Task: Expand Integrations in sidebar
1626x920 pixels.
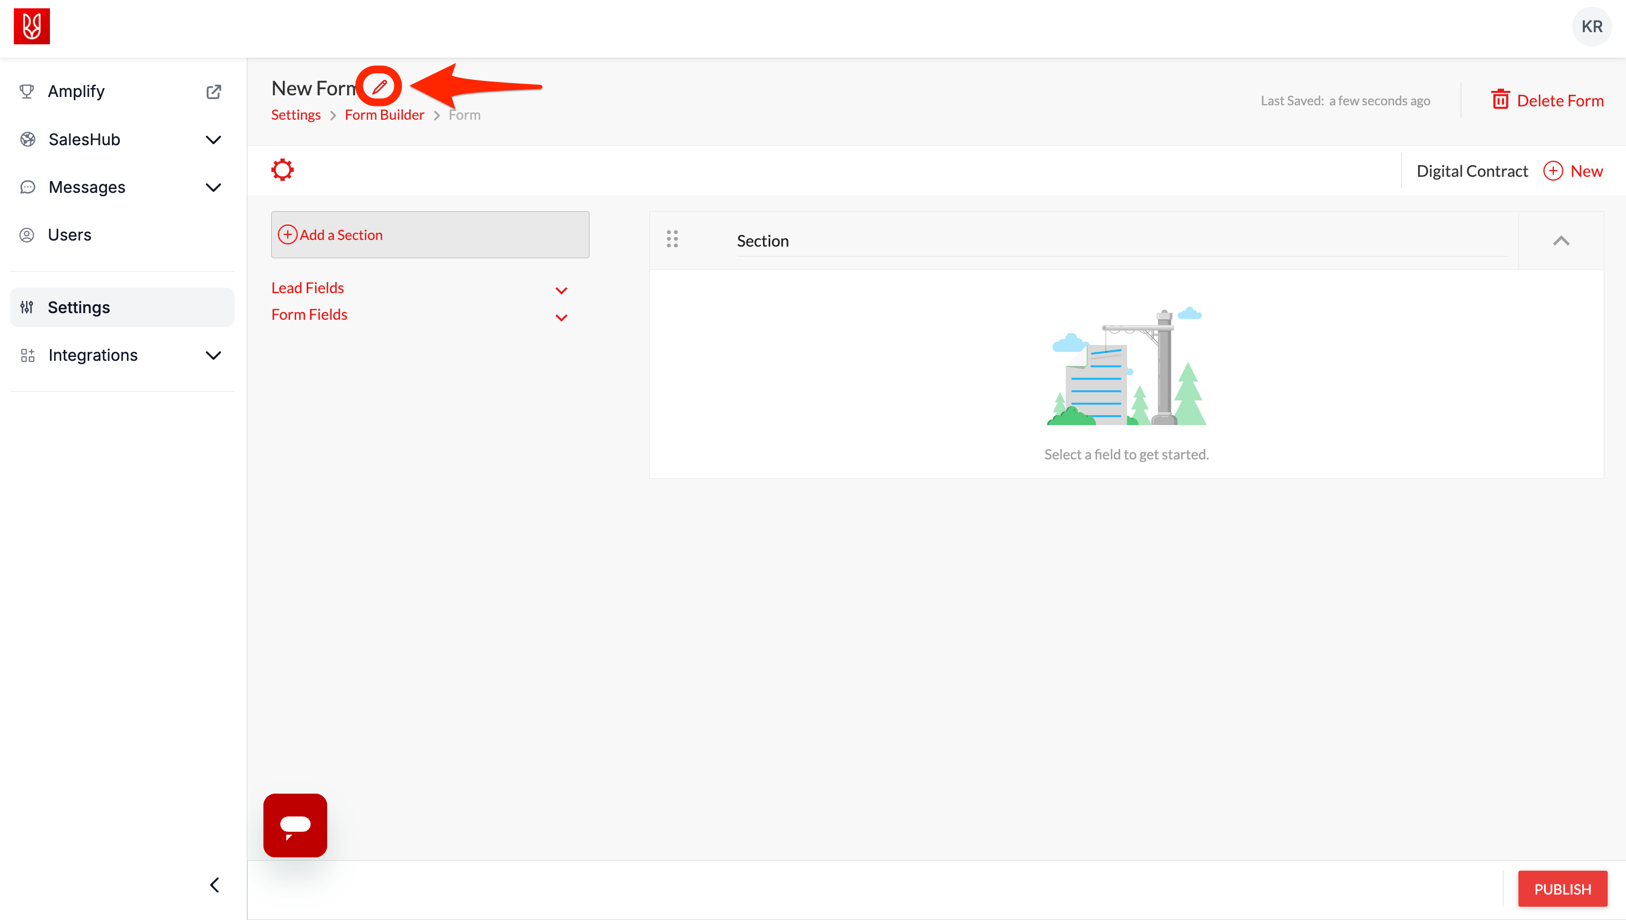Action: [213, 355]
